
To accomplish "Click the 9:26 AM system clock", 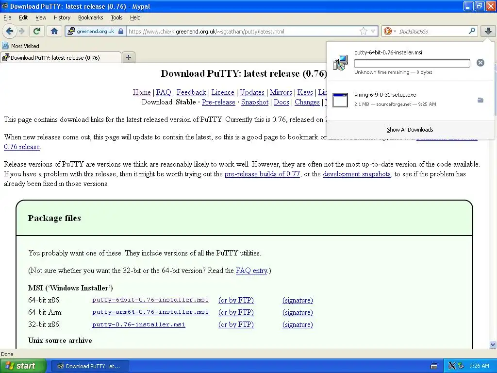I will 479,366.
